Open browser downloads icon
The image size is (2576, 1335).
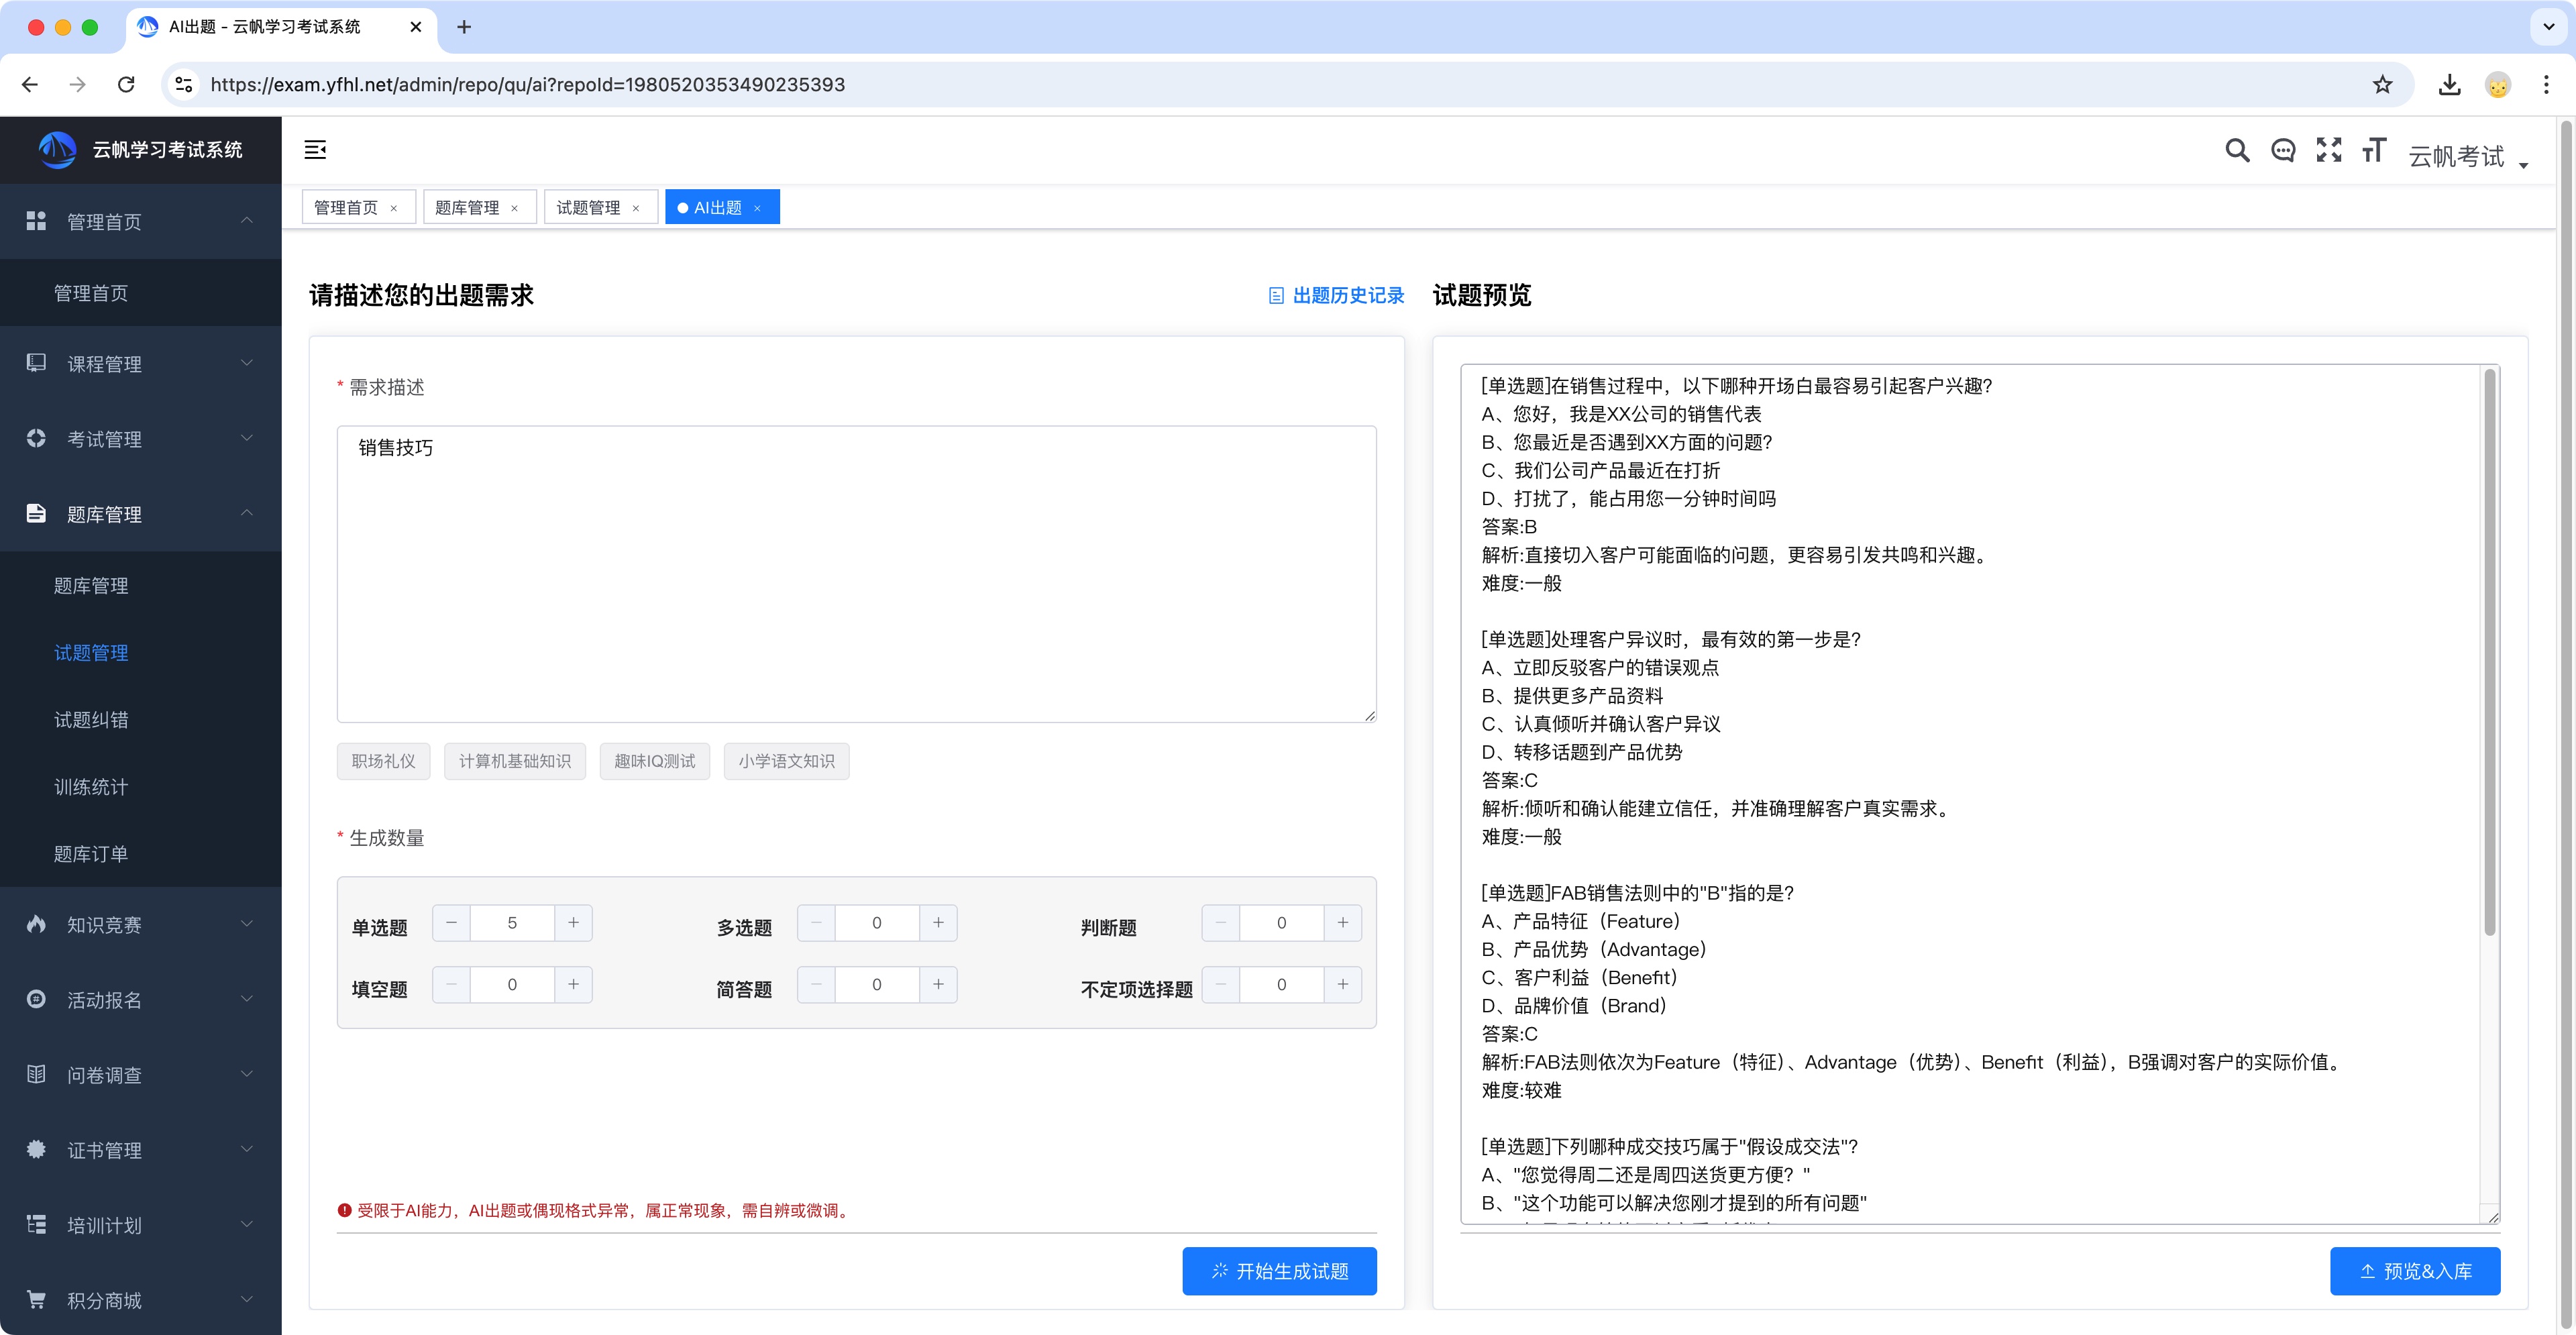pyautogui.click(x=2449, y=85)
